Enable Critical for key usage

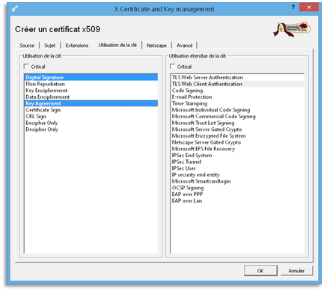(x=26, y=67)
